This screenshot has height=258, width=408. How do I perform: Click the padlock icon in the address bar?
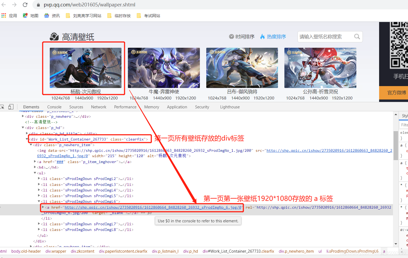[x=38, y=5]
